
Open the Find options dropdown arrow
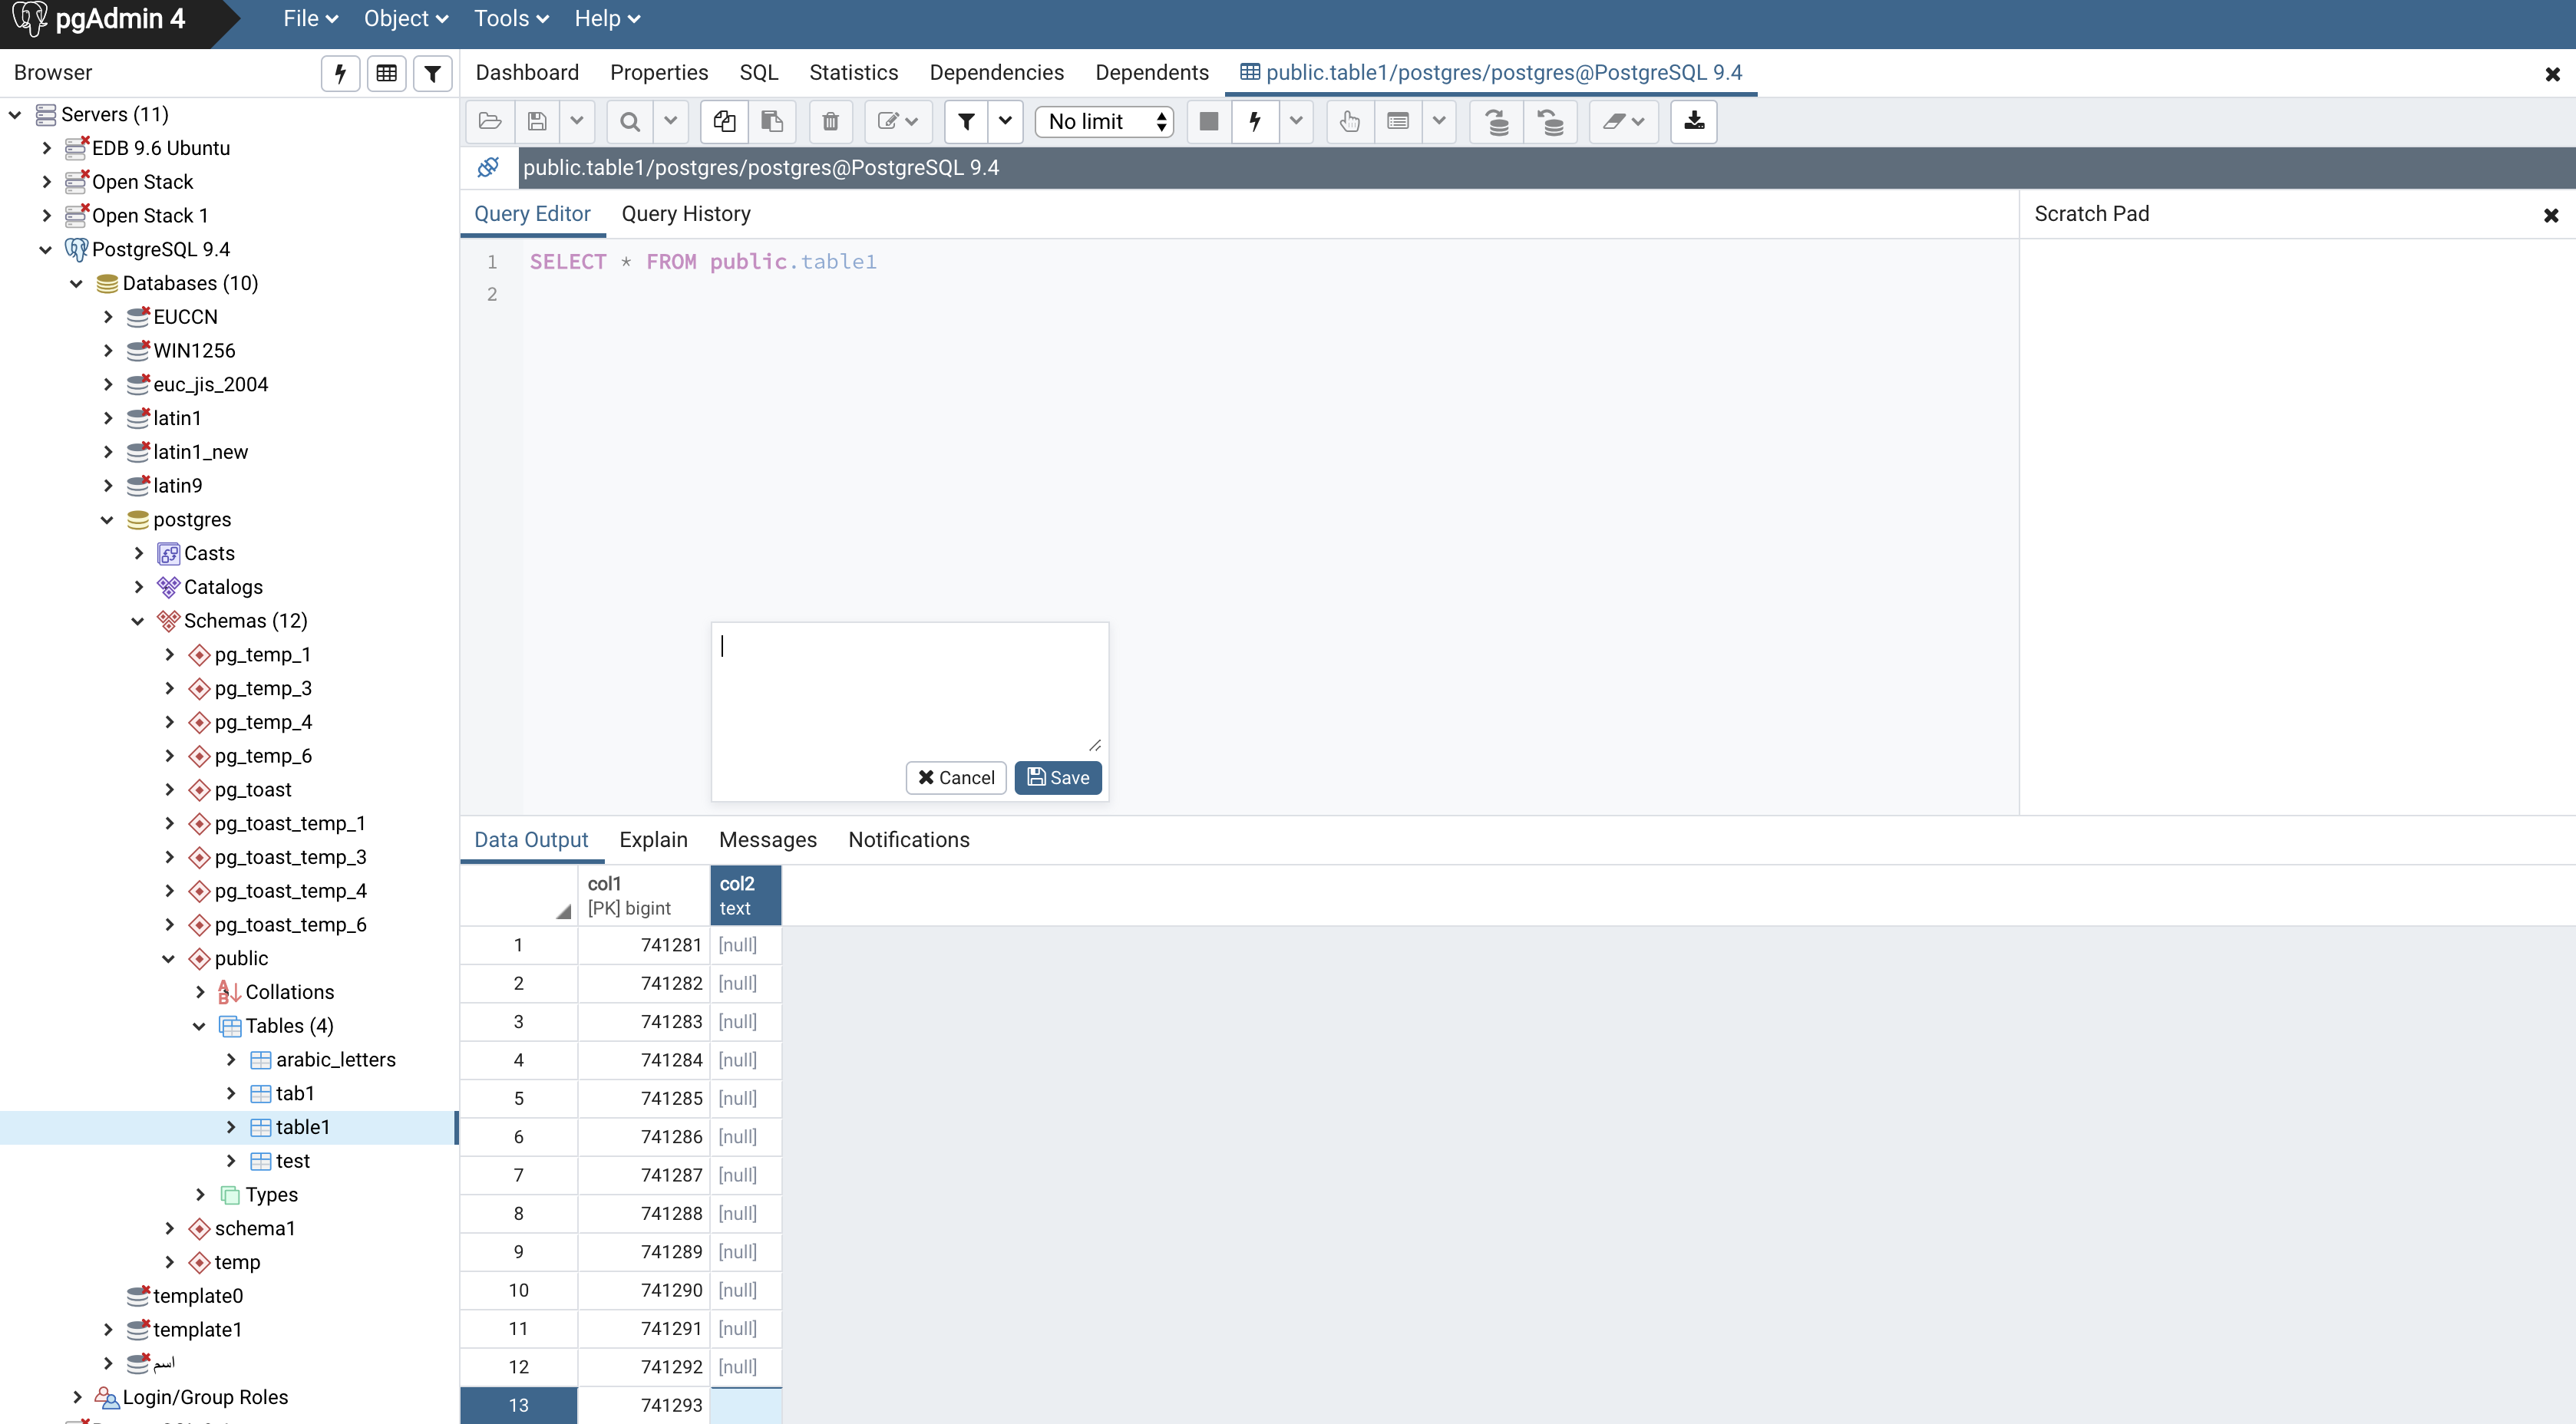(671, 122)
